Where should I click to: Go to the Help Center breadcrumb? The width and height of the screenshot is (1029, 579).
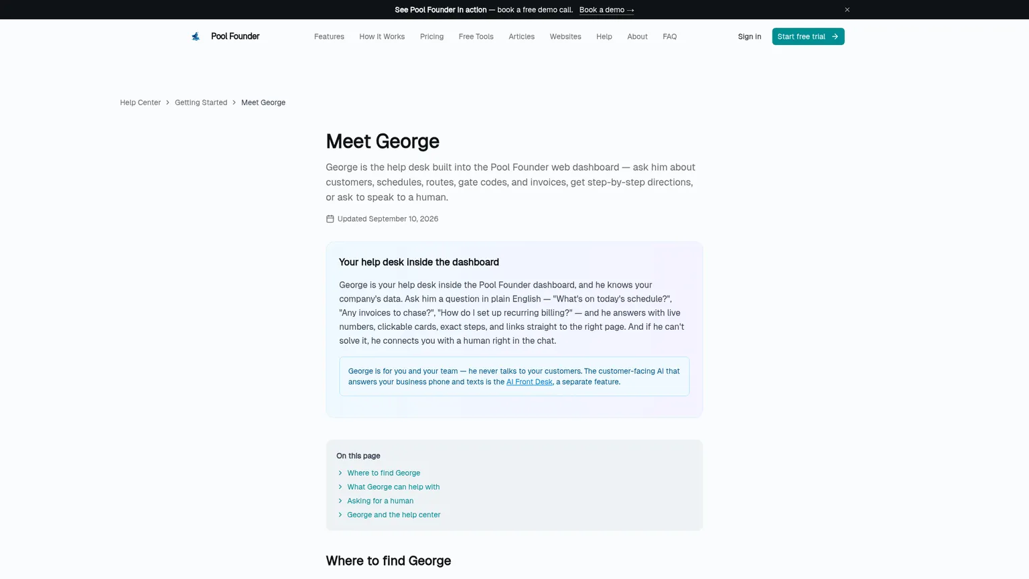click(140, 103)
